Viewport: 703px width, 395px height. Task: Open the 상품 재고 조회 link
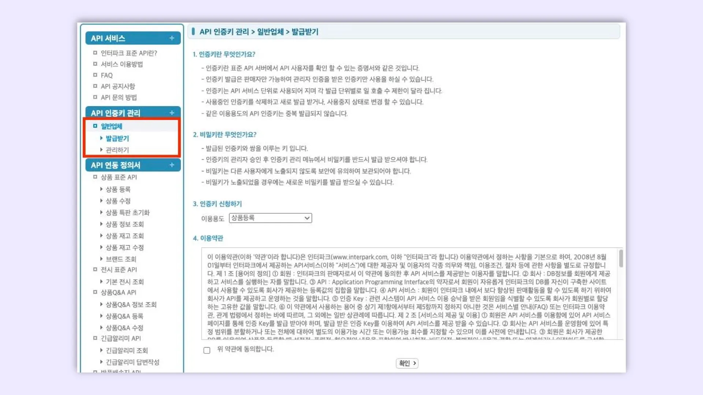click(124, 236)
